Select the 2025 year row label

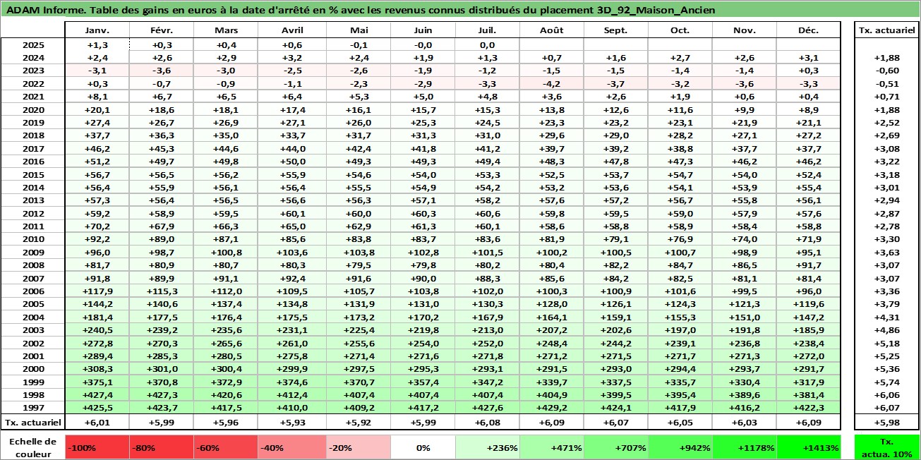click(x=33, y=44)
